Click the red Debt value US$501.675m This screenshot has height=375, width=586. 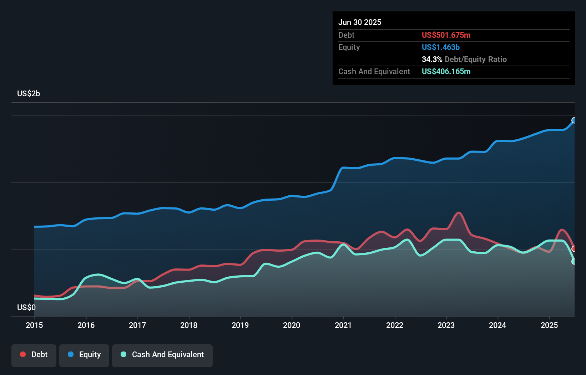point(446,35)
